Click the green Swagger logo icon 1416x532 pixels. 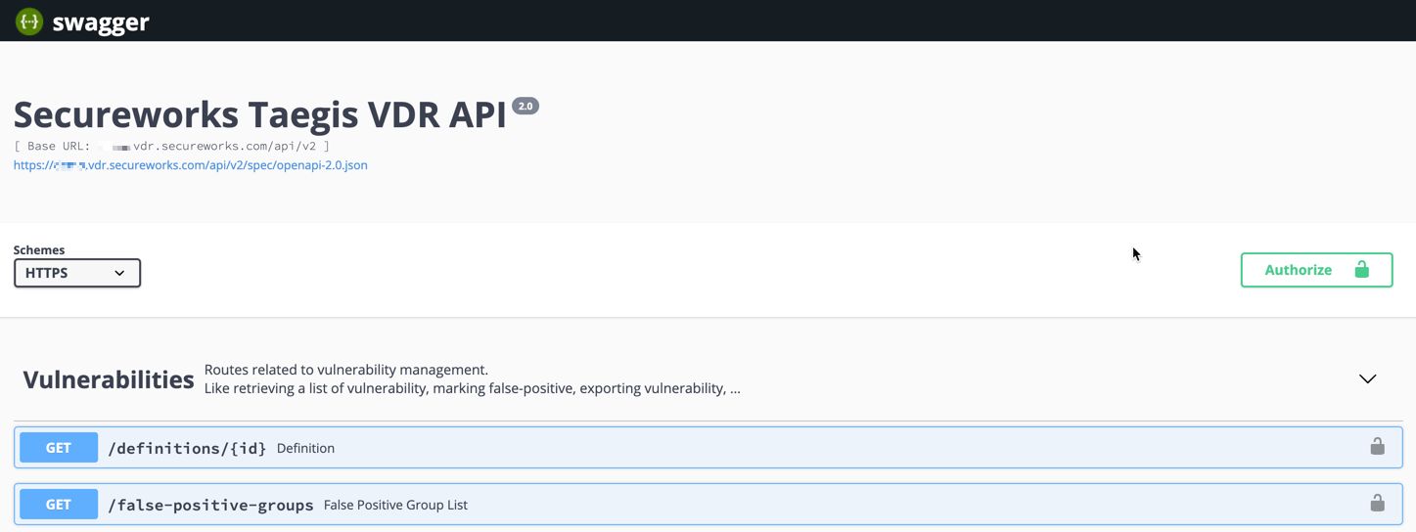pos(29,21)
